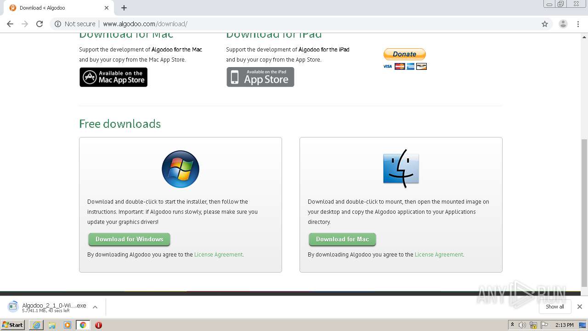Click the 2:13 PM clock

(565, 325)
